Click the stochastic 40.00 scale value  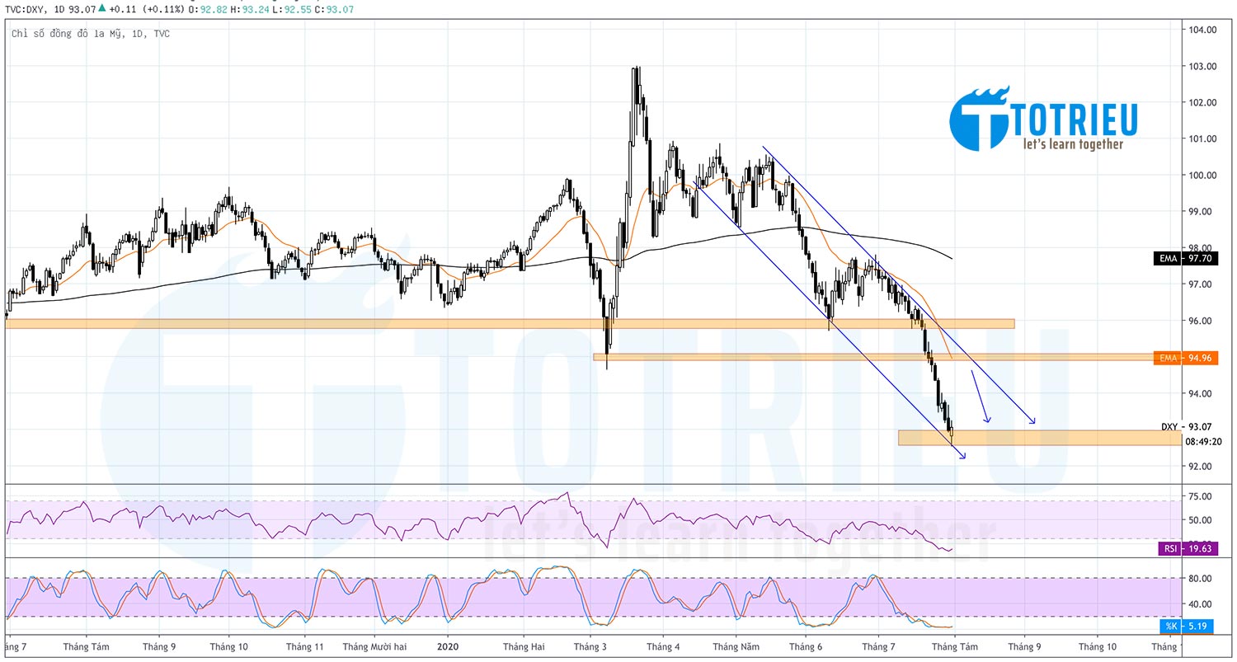point(1201,604)
